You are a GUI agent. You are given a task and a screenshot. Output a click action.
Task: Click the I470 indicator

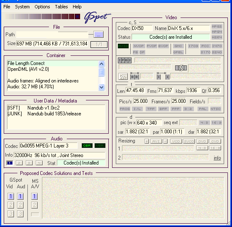[x=217, y=46]
